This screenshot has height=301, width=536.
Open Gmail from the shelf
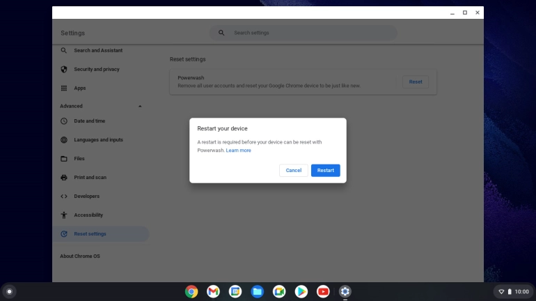[x=213, y=291]
